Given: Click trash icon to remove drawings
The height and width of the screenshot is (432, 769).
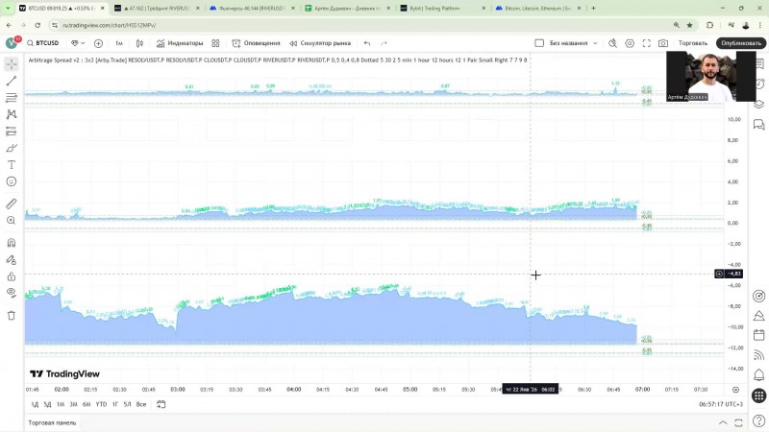Looking at the screenshot, I should coord(12,316).
